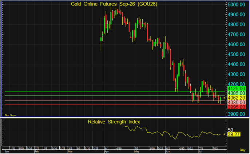250x154 pixels.
Task: Click the Gold Online Futures Sep-26 chart title
Action: click(x=114, y=4)
